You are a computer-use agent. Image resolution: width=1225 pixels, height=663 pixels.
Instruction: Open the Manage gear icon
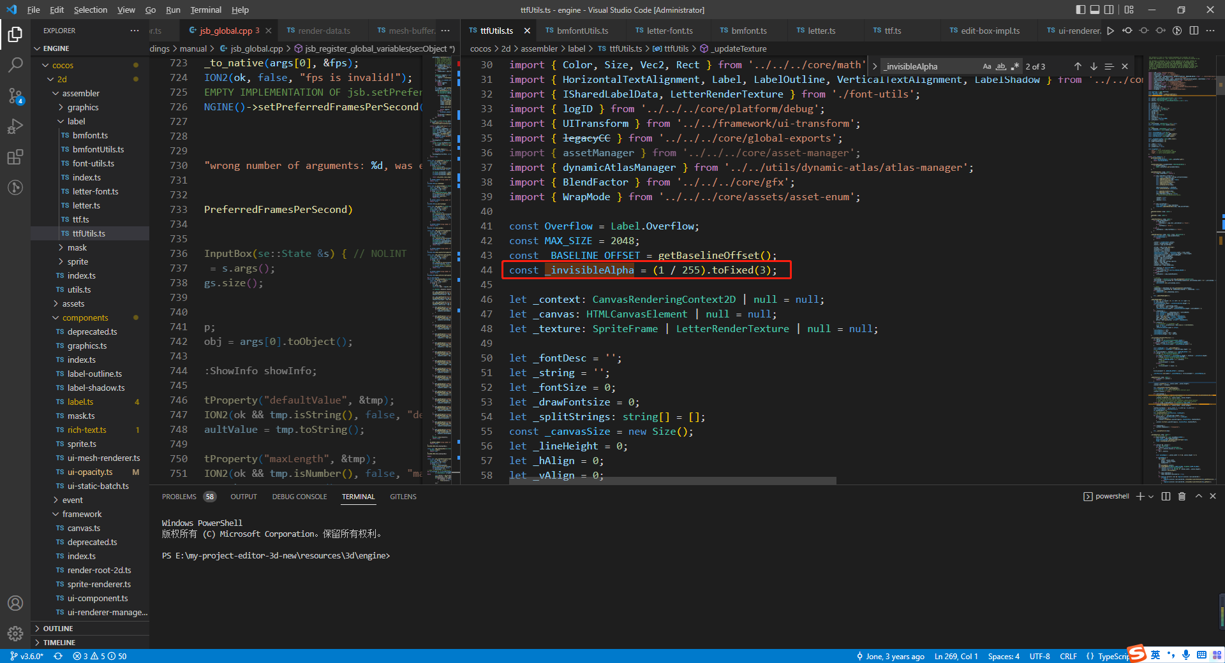pos(15,633)
